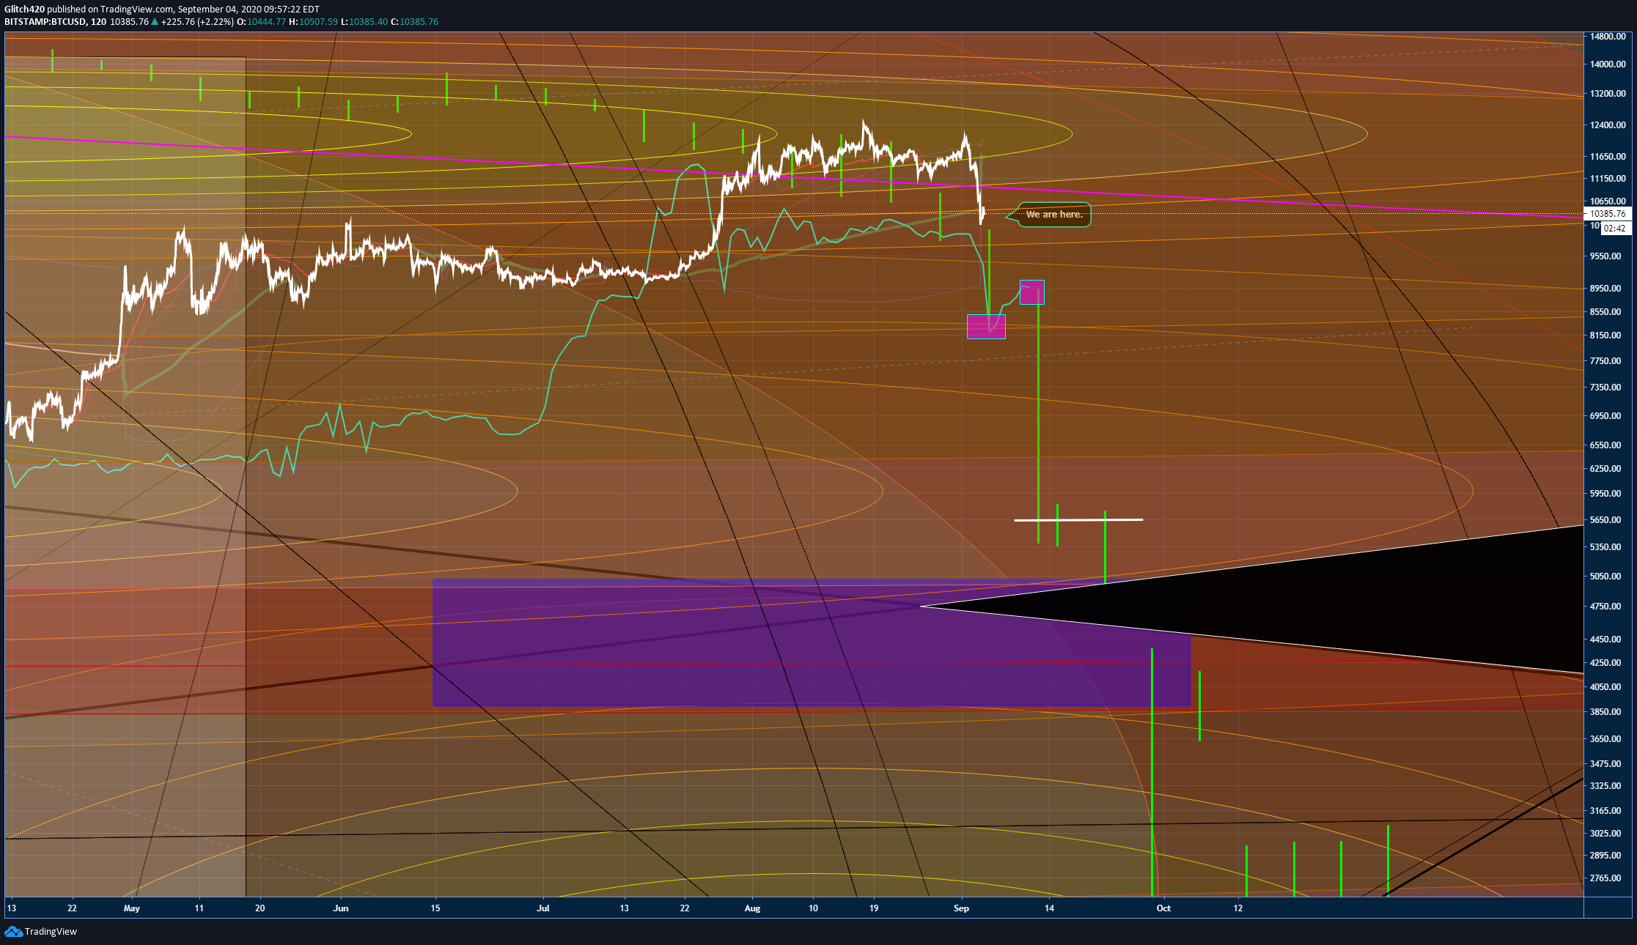This screenshot has height=945, width=1637.
Task: Click the open price O:10444.77
Action: [x=262, y=22]
